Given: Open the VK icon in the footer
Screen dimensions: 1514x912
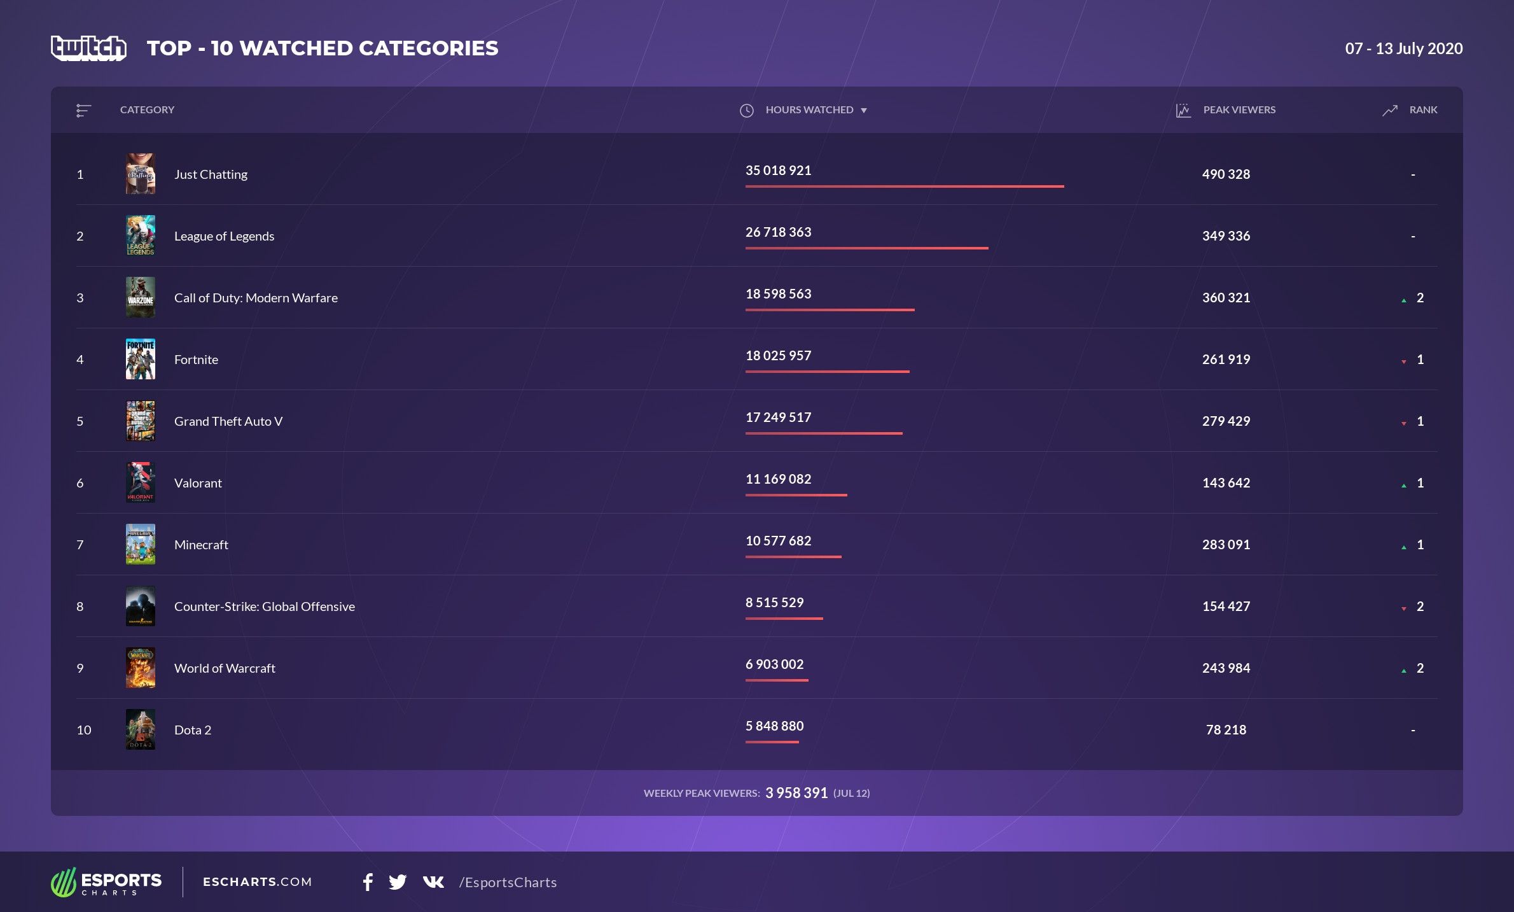Looking at the screenshot, I should (433, 882).
